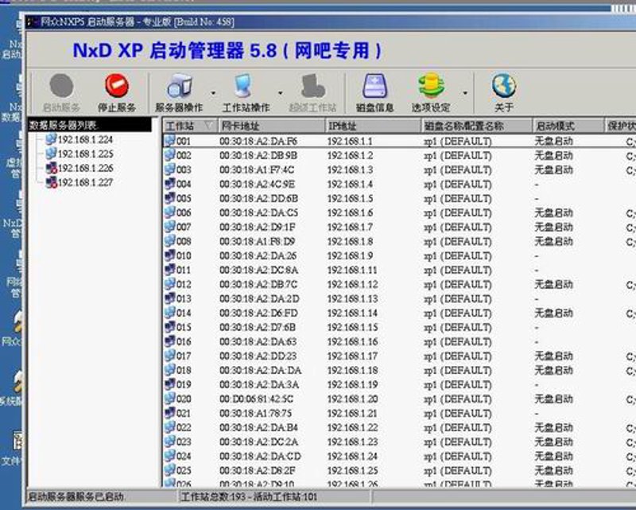Open 服务器操作 server operations icon
The width and height of the screenshot is (636, 510).
(179, 86)
